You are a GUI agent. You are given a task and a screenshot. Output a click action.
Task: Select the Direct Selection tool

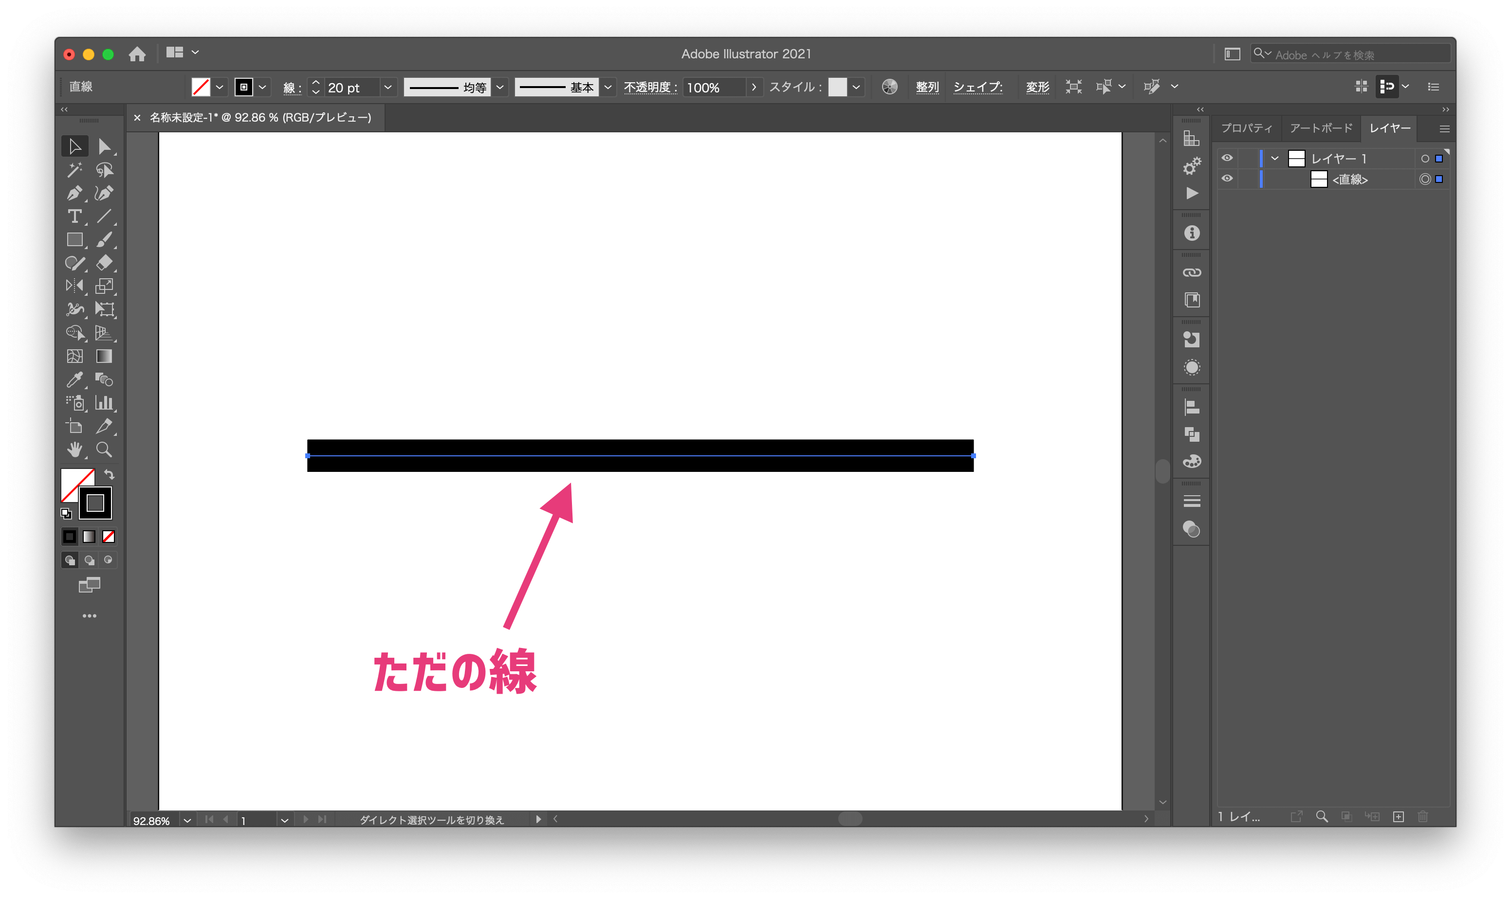(104, 146)
